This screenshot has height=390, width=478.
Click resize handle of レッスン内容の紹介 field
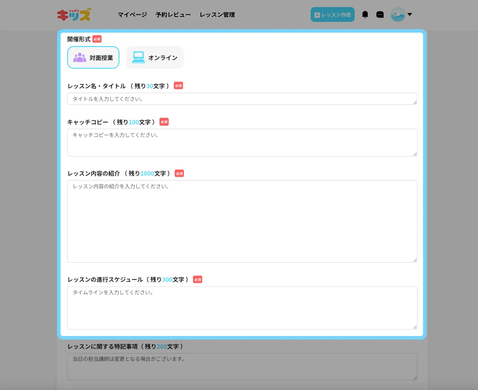tap(415, 260)
